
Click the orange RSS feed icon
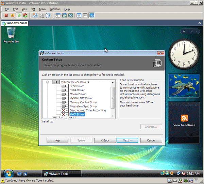(184, 118)
